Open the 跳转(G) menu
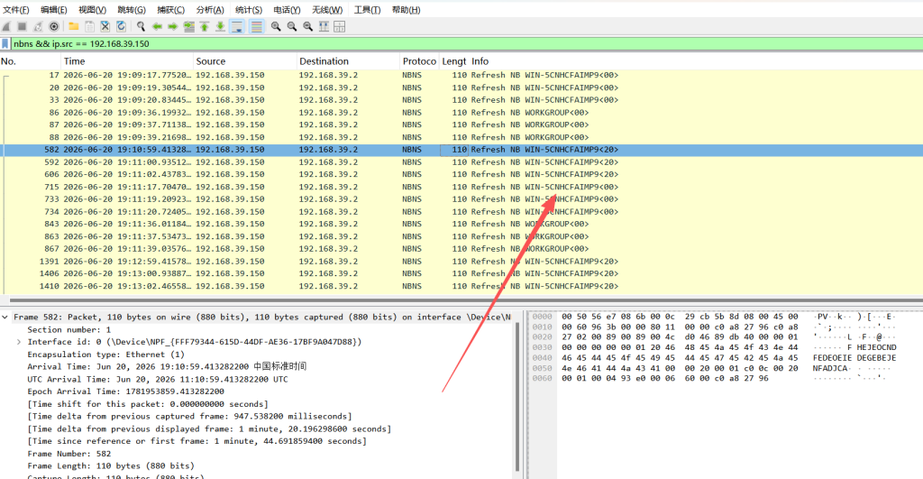 pyautogui.click(x=132, y=10)
